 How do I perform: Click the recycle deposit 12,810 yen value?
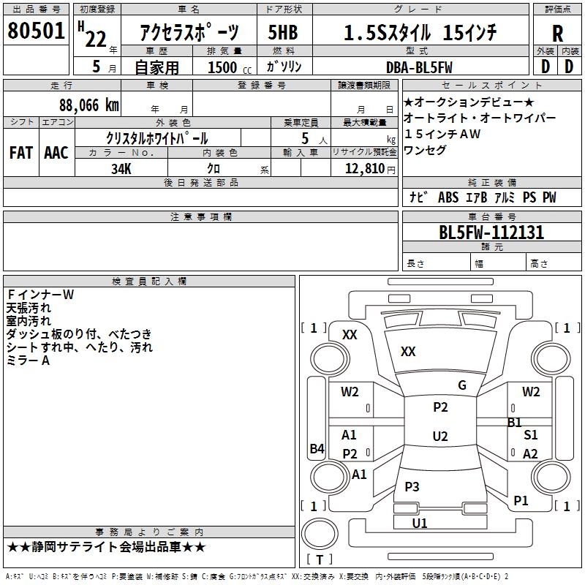(363, 169)
